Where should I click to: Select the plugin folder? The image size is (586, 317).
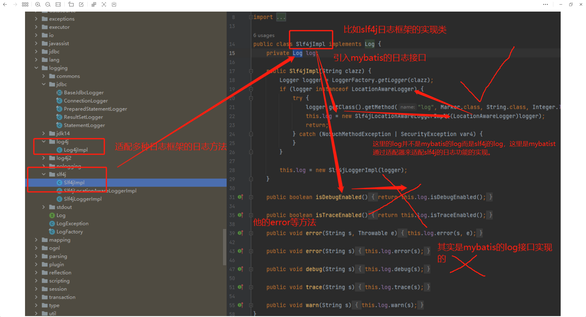tap(56, 265)
